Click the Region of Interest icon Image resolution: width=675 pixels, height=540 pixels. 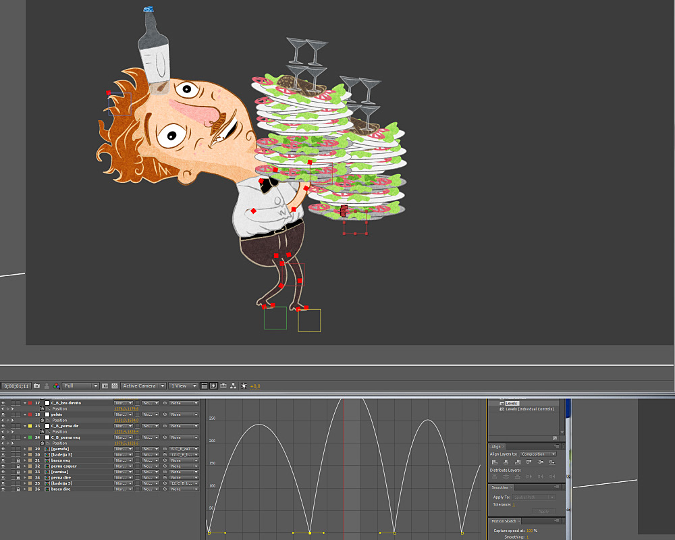click(105, 385)
